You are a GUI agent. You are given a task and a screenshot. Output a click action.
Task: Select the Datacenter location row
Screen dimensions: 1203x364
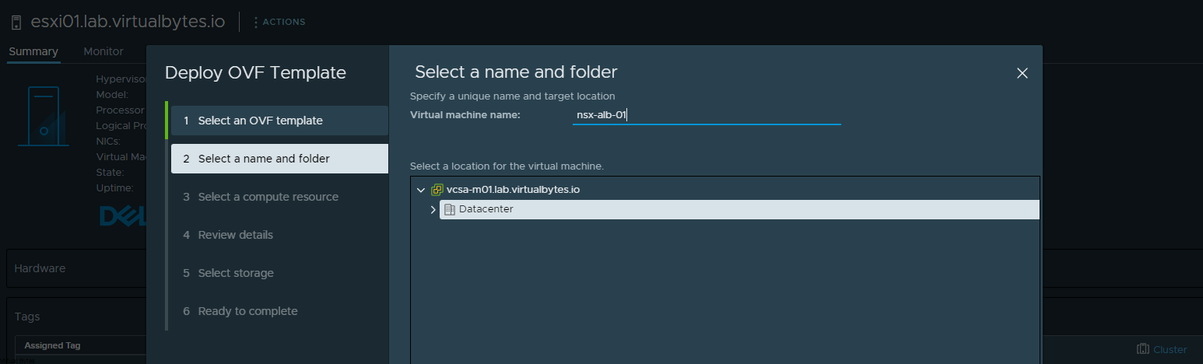(x=486, y=210)
